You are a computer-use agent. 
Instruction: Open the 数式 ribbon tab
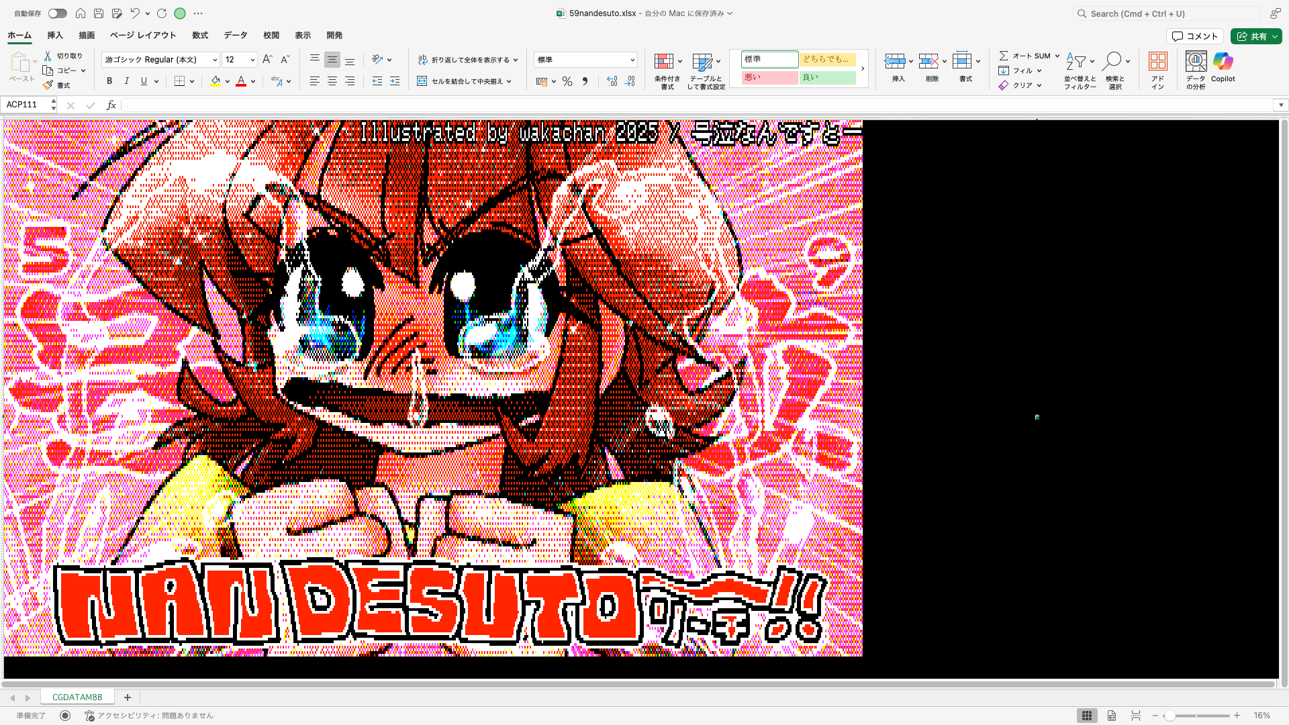tap(200, 36)
